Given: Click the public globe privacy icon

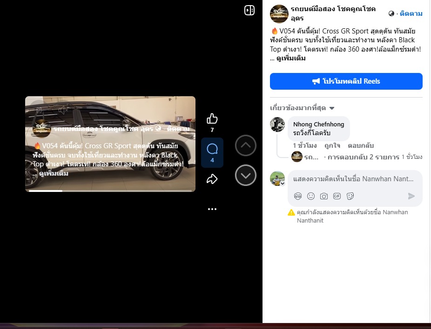Looking at the screenshot, I should (x=391, y=13).
